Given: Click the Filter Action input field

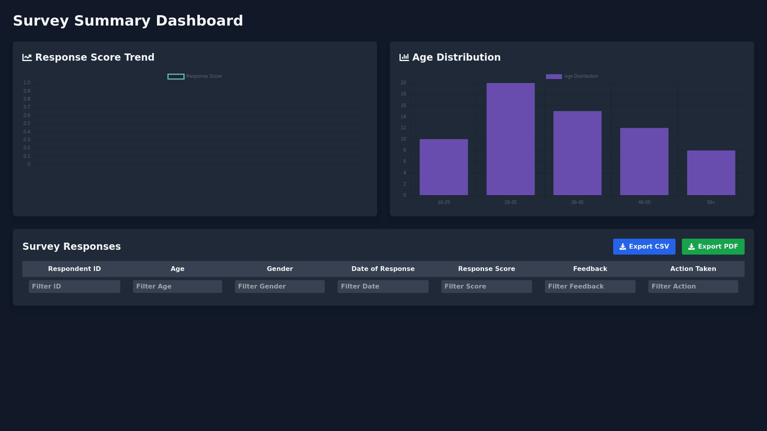Looking at the screenshot, I should pos(693,286).
